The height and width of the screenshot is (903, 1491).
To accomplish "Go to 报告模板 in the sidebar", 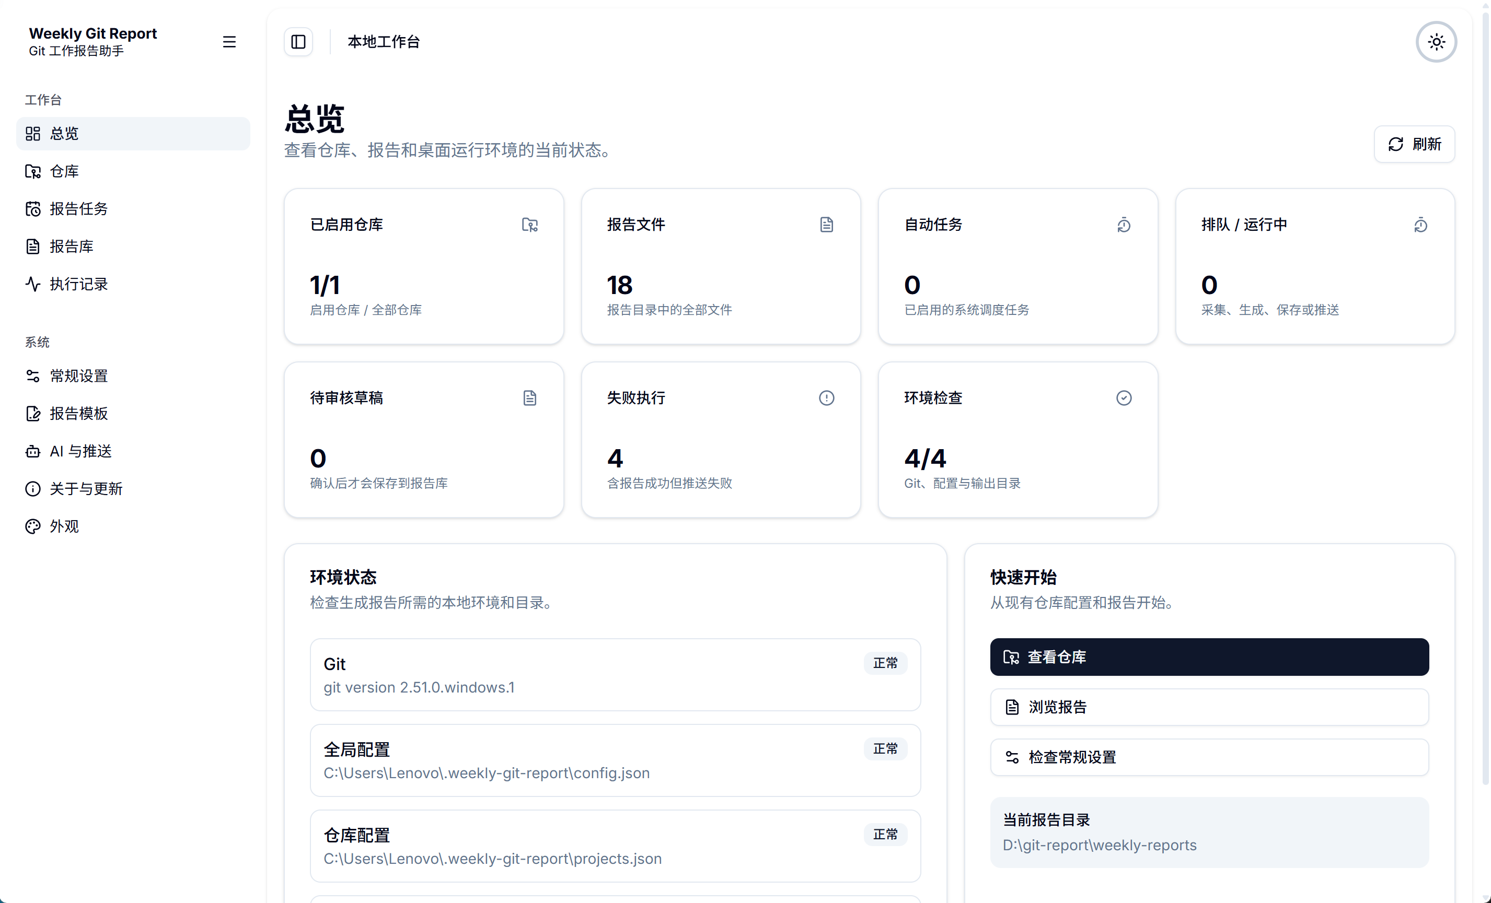I will (133, 413).
